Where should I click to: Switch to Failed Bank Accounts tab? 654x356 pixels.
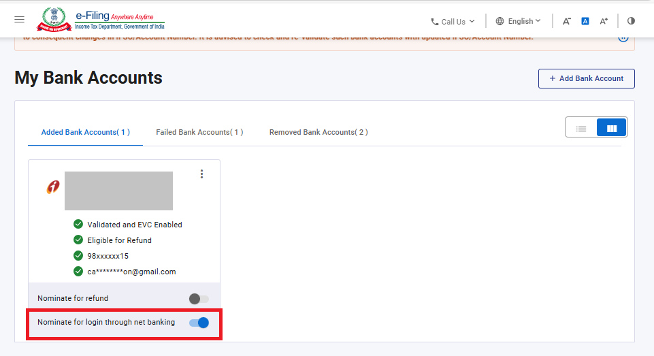point(199,132)
